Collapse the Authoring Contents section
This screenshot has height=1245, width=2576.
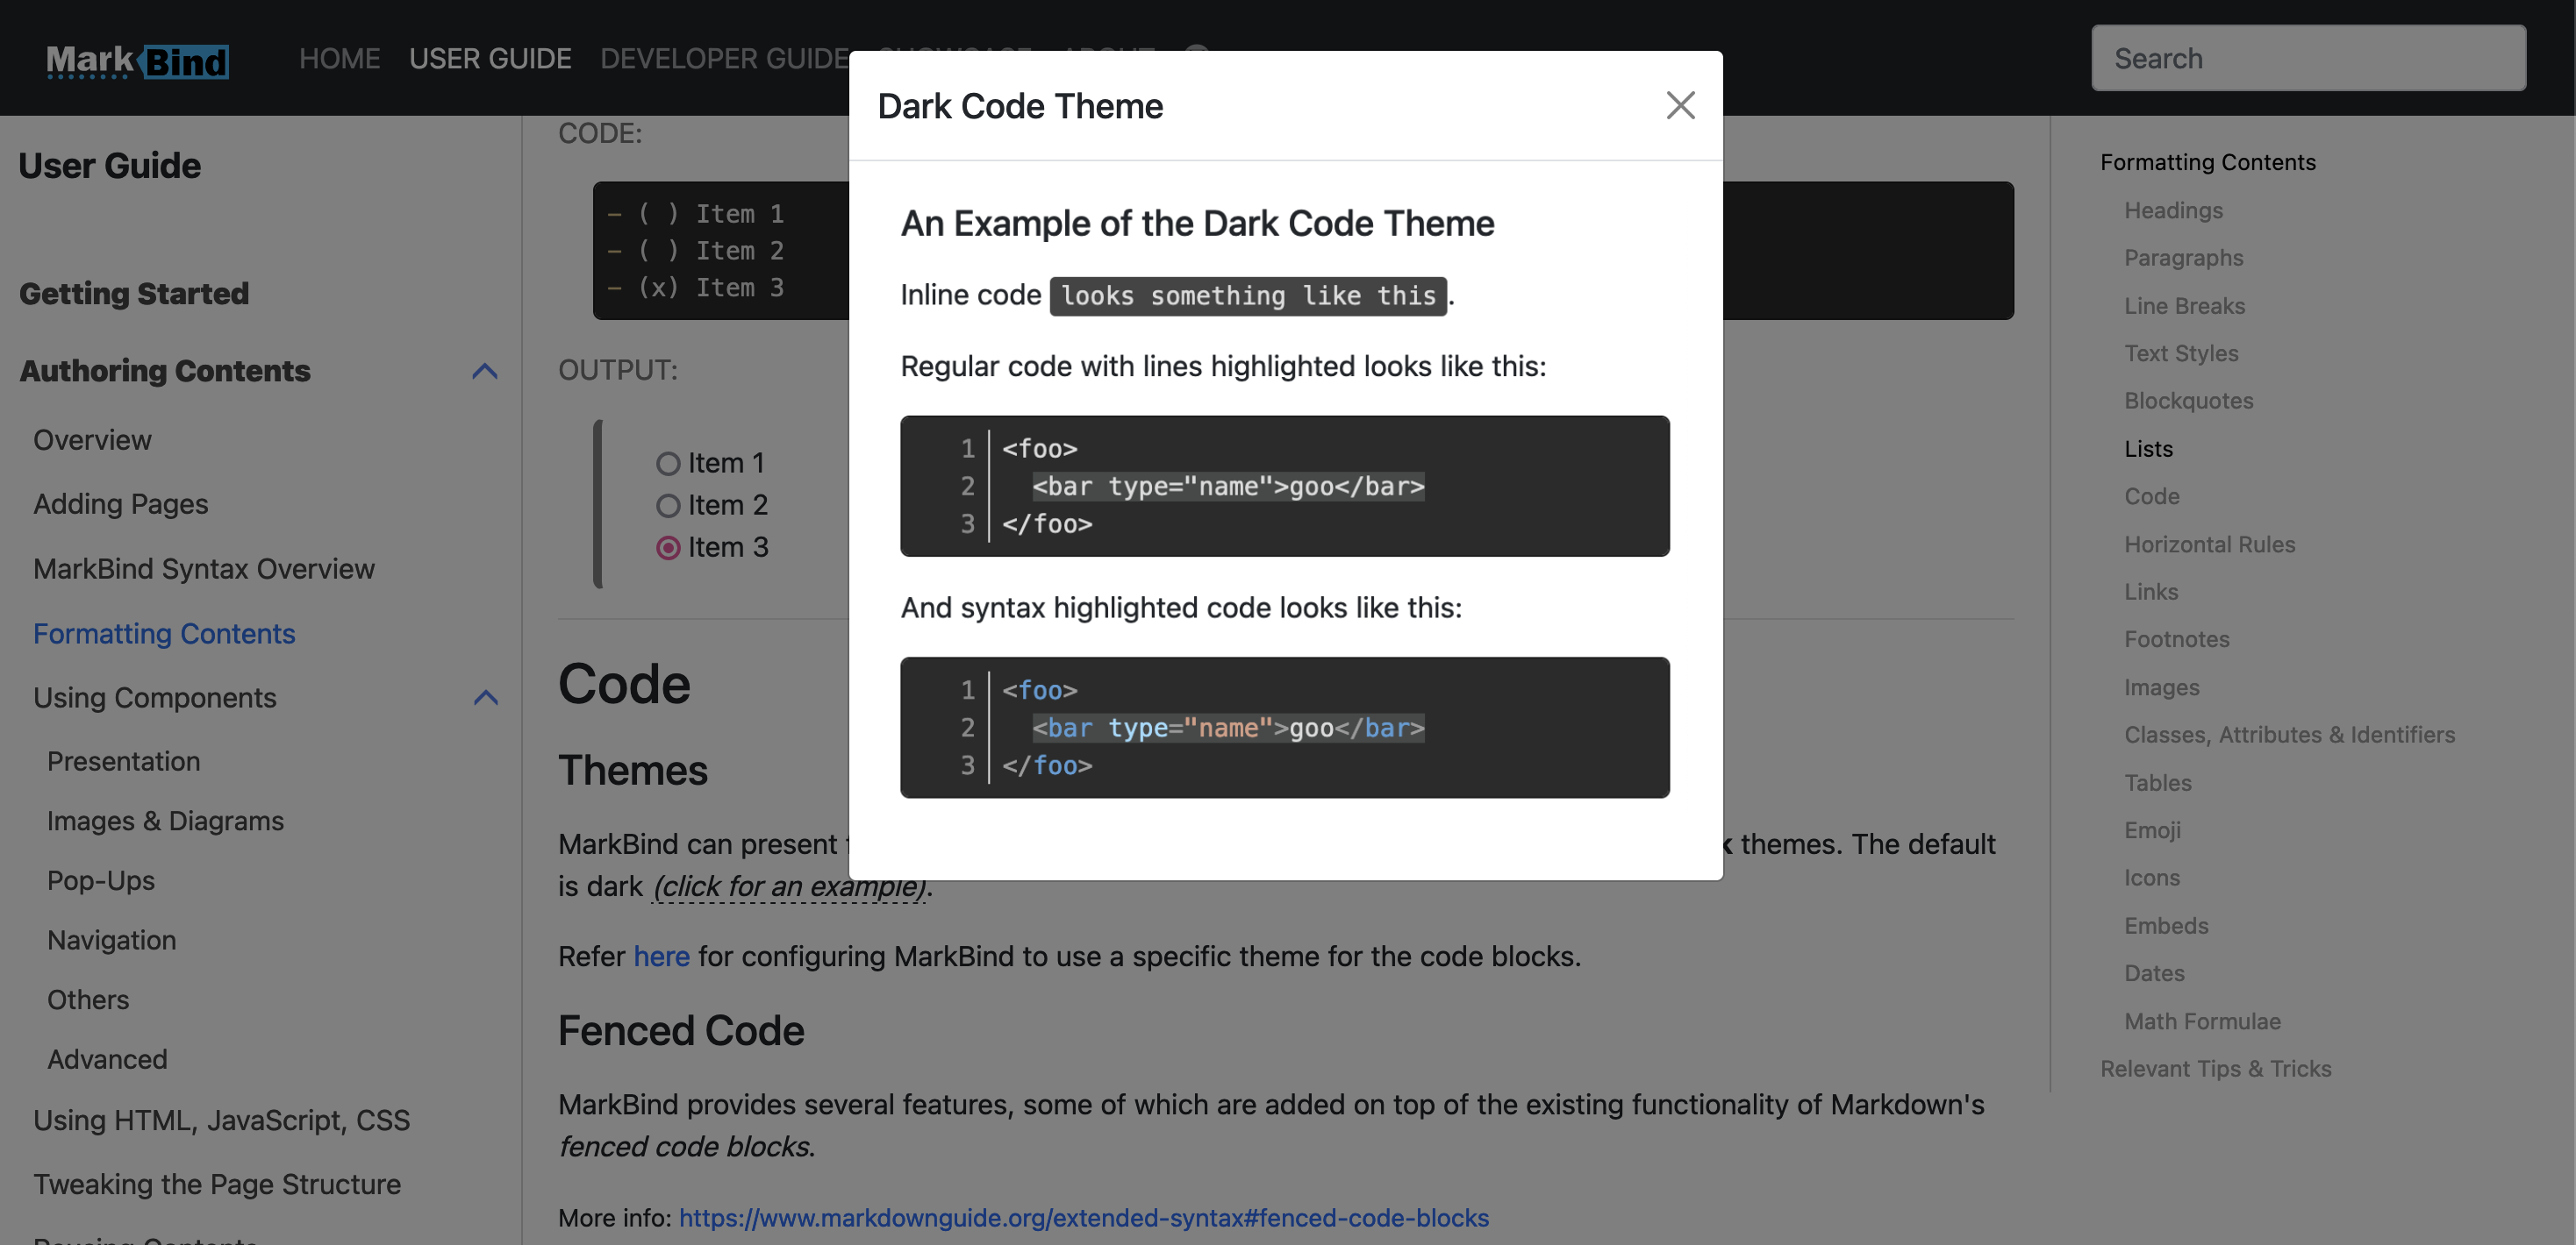[x=485, y=371]
